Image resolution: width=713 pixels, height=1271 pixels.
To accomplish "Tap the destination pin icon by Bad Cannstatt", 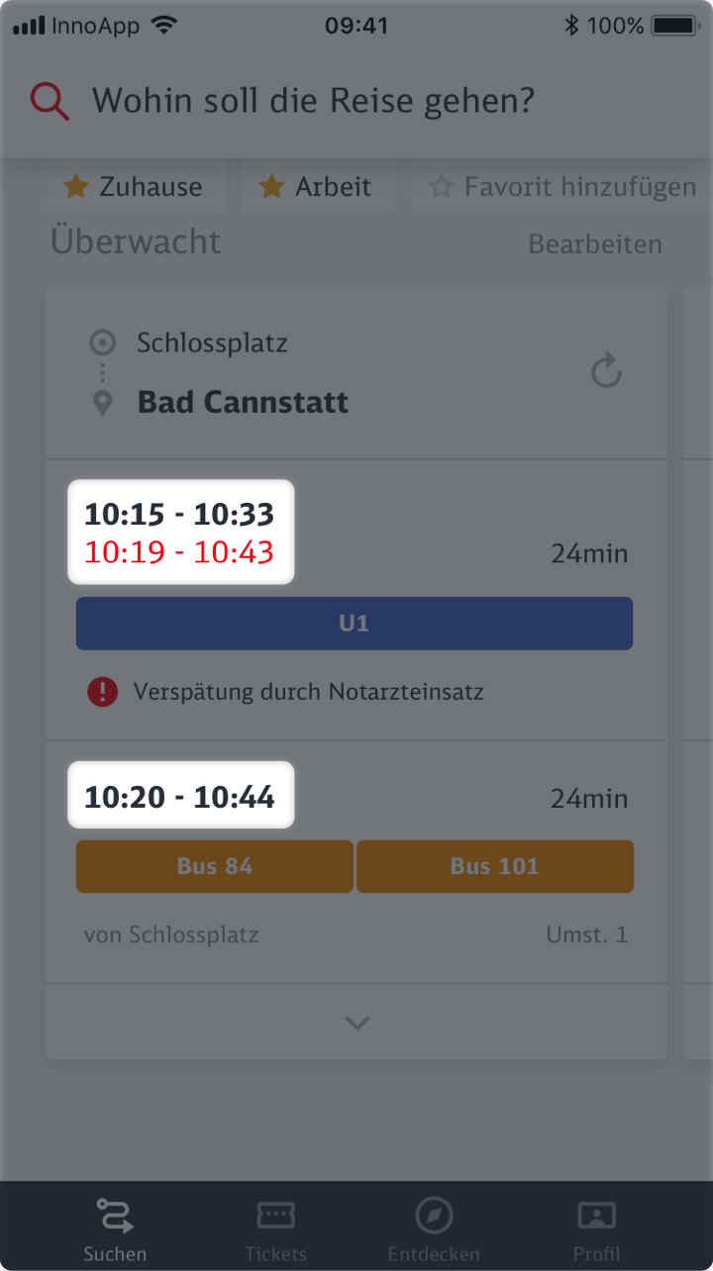I will (102, 403).
